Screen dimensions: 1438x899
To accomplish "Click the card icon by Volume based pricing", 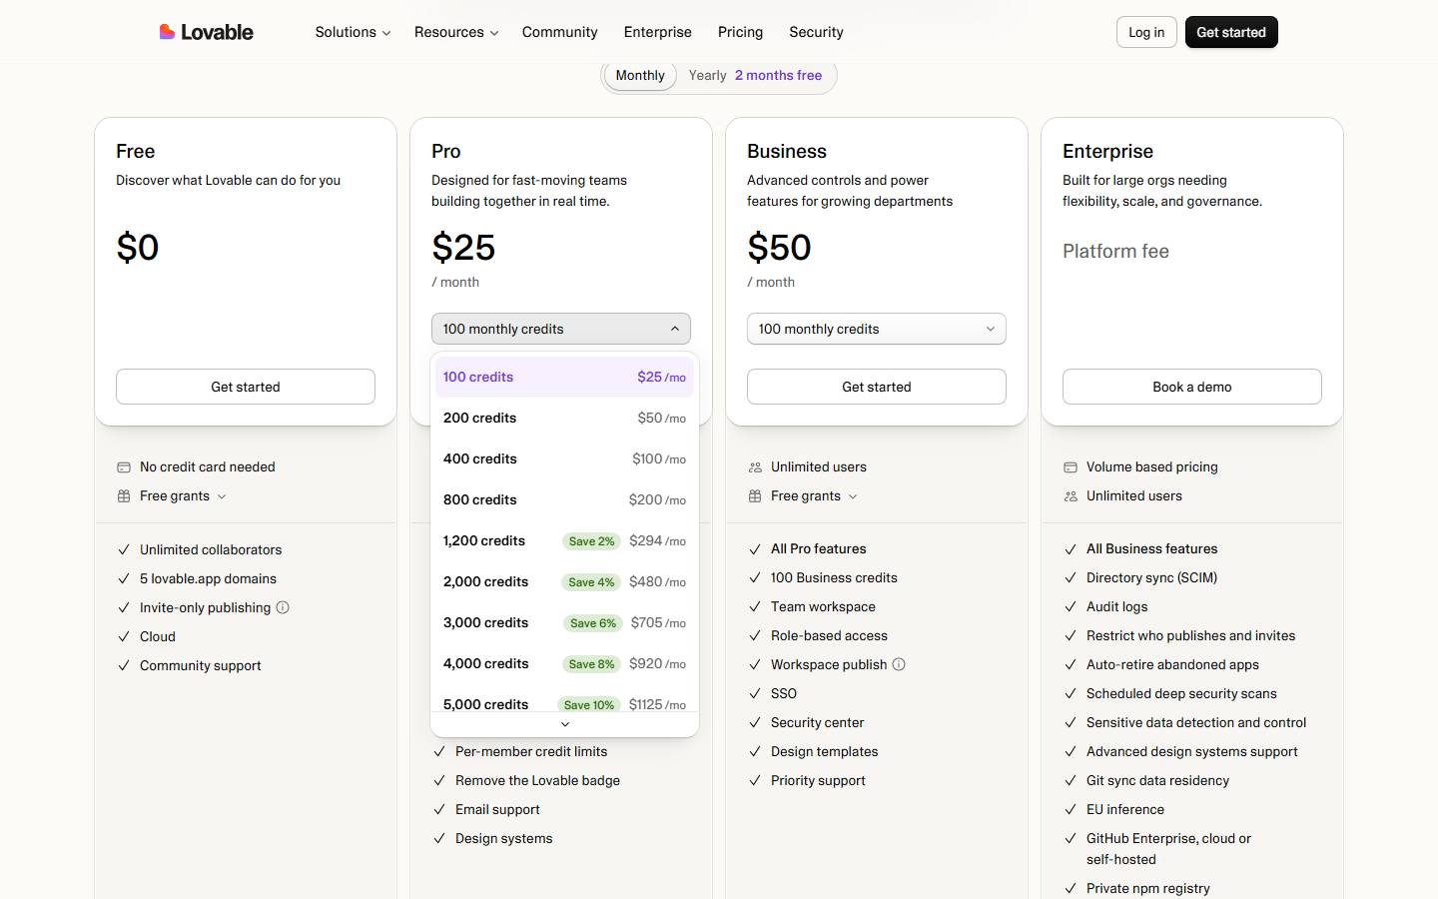I will 1071,466.
